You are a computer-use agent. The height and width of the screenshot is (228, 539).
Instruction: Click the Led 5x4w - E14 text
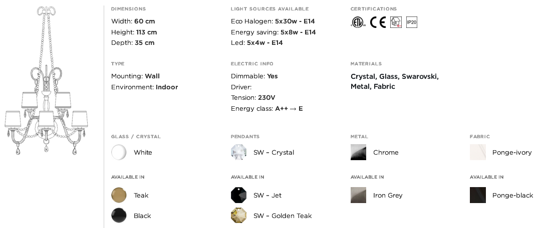click(x=256, y=43)
